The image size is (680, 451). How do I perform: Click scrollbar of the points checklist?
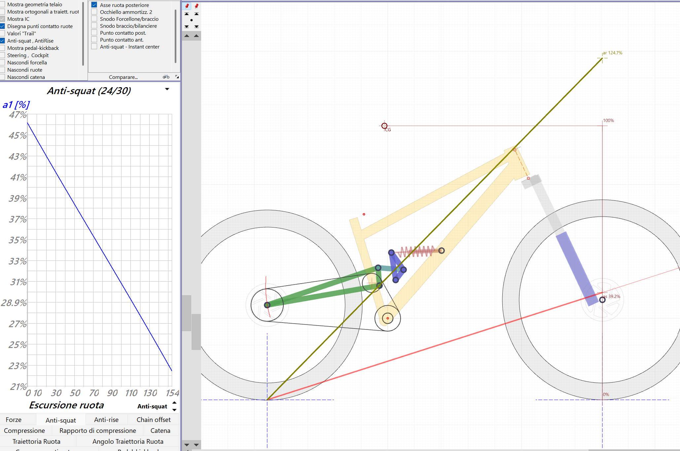[175, 36]
